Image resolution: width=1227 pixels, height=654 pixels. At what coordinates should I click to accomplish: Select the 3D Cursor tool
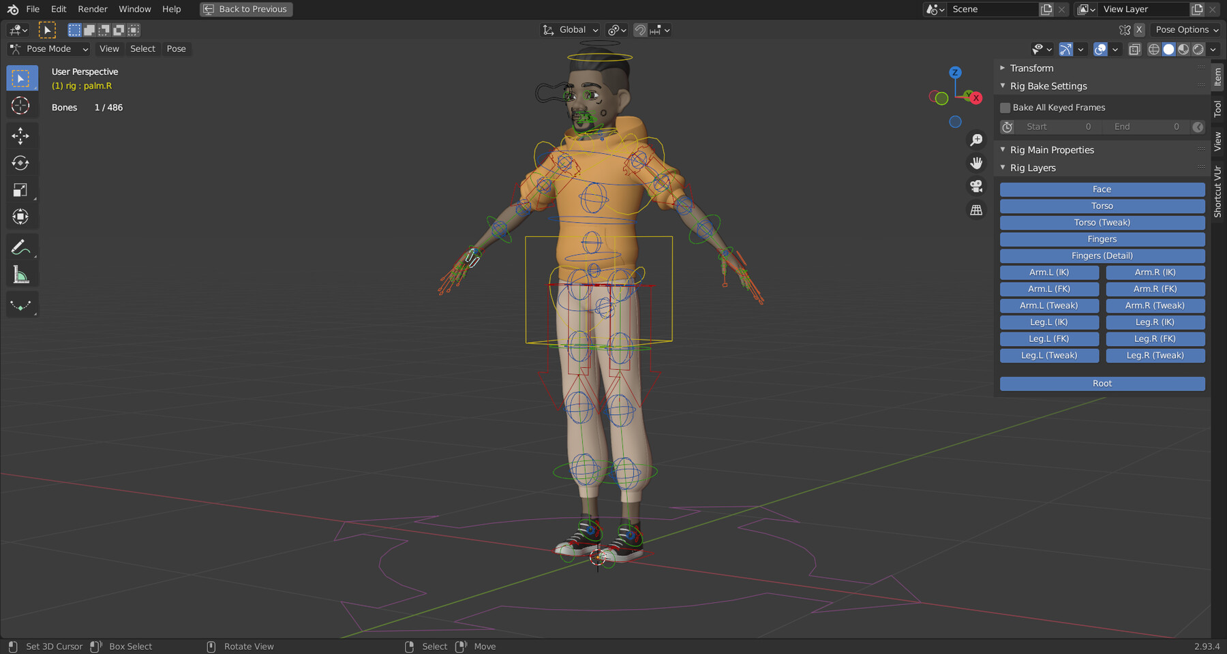[20, 106]
